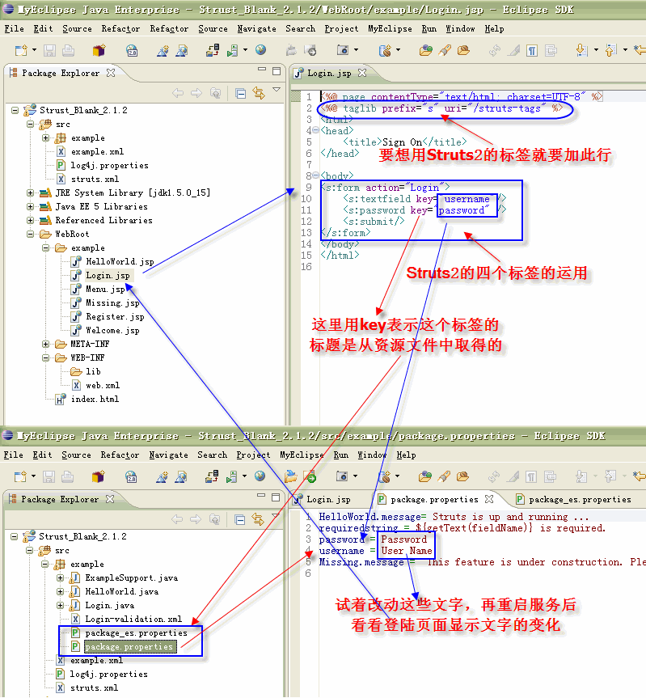Collapse the head tag fold on line 4

tap(315, 130)
